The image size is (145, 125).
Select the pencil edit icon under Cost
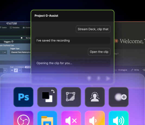coord(16,70)
